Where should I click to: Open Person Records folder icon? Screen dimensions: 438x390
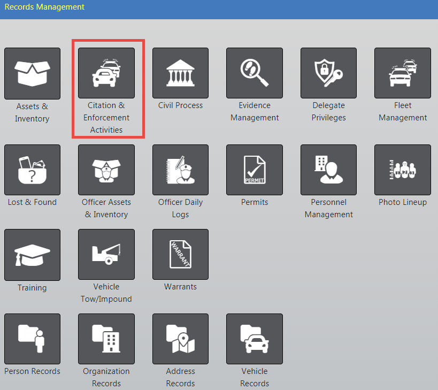(x=32, y=339)
